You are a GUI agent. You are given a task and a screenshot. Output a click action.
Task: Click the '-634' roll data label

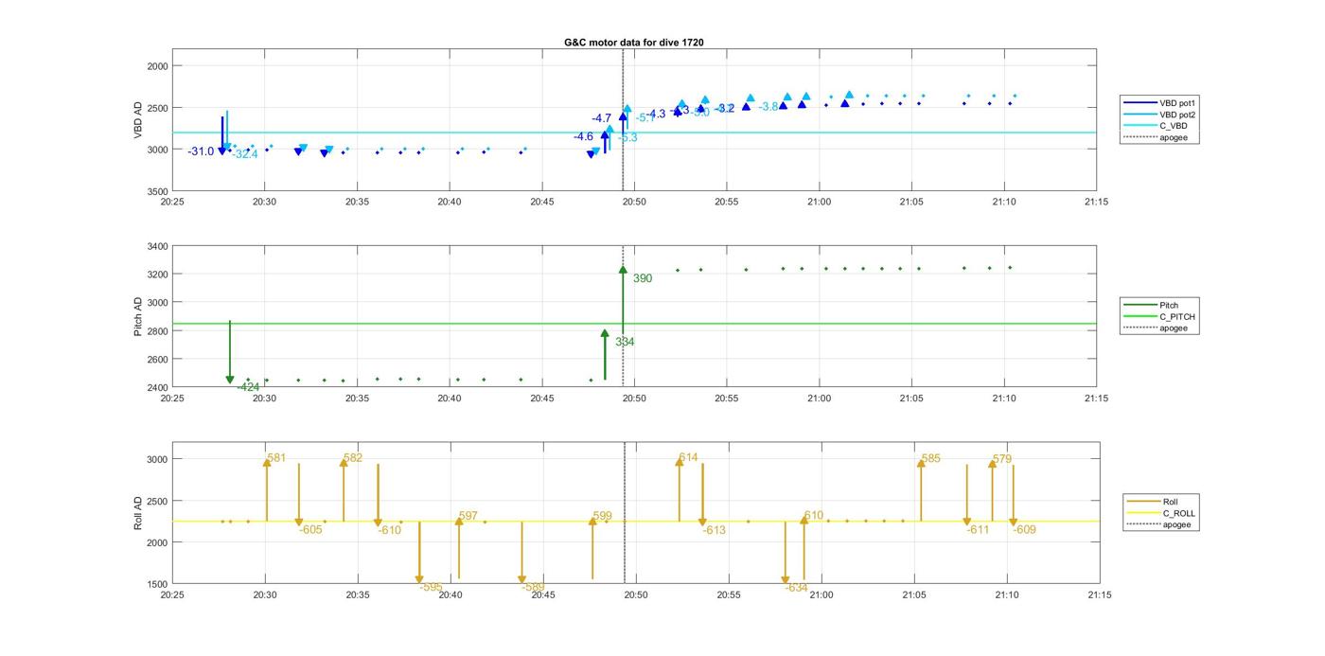[797, 588]
